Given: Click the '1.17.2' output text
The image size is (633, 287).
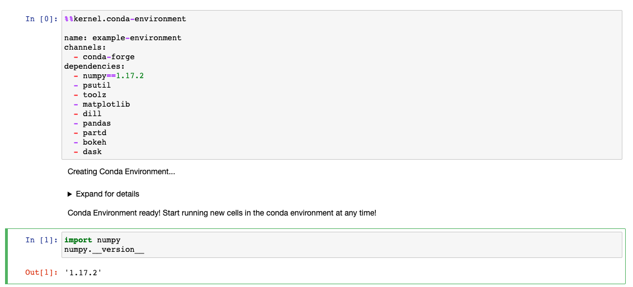Looking at the screenshot, I should point(83,272).
